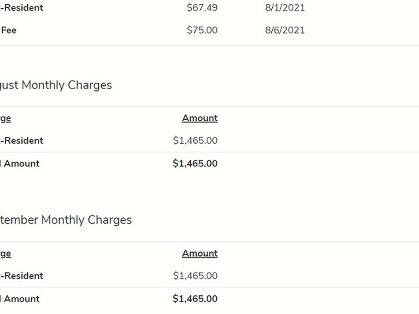
Task: Select the 8/6/2021 date entry
Action: click(x=285, y=30)
